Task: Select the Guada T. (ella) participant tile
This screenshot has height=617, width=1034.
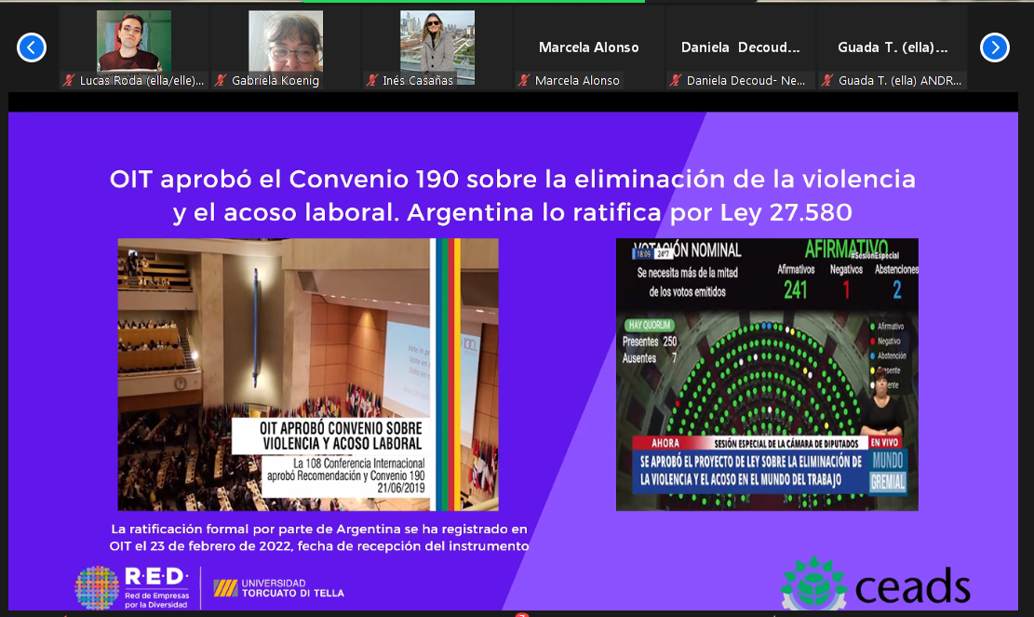Action: tap(893, 47)
